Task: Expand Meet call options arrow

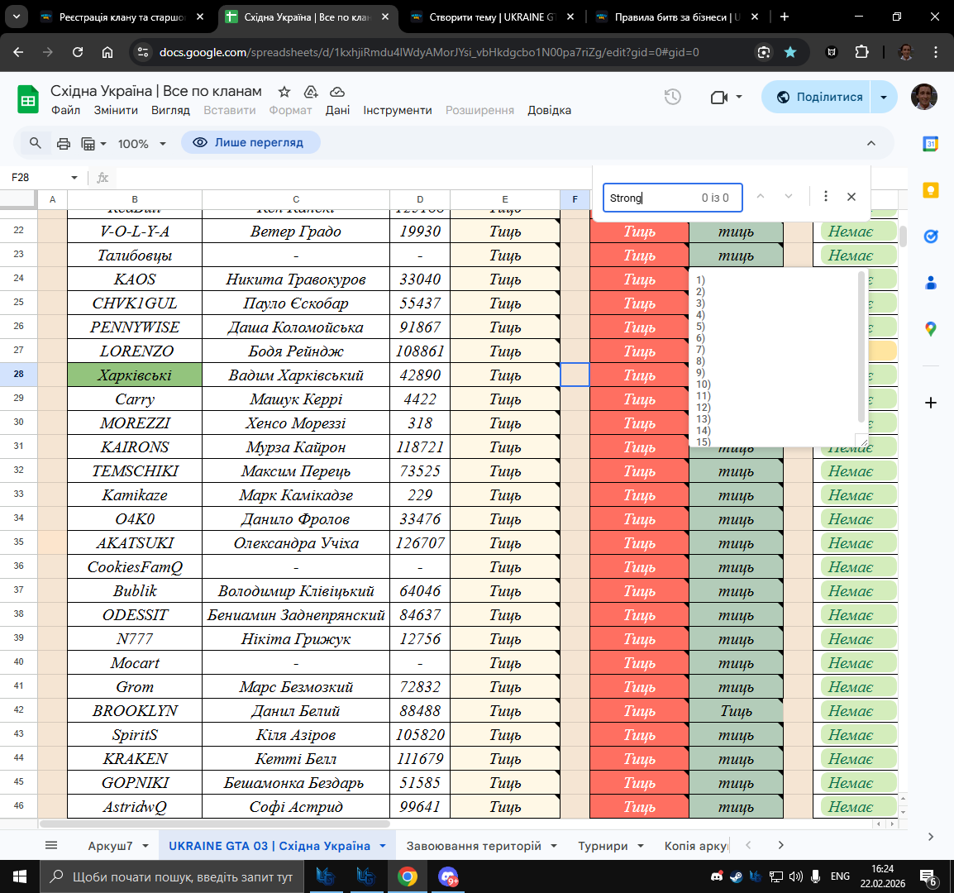Action: pos(738,97)
